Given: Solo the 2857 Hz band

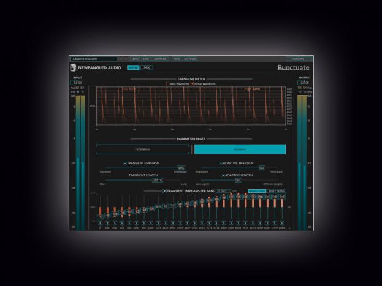Looking at the screenshot, I should 188,223.
